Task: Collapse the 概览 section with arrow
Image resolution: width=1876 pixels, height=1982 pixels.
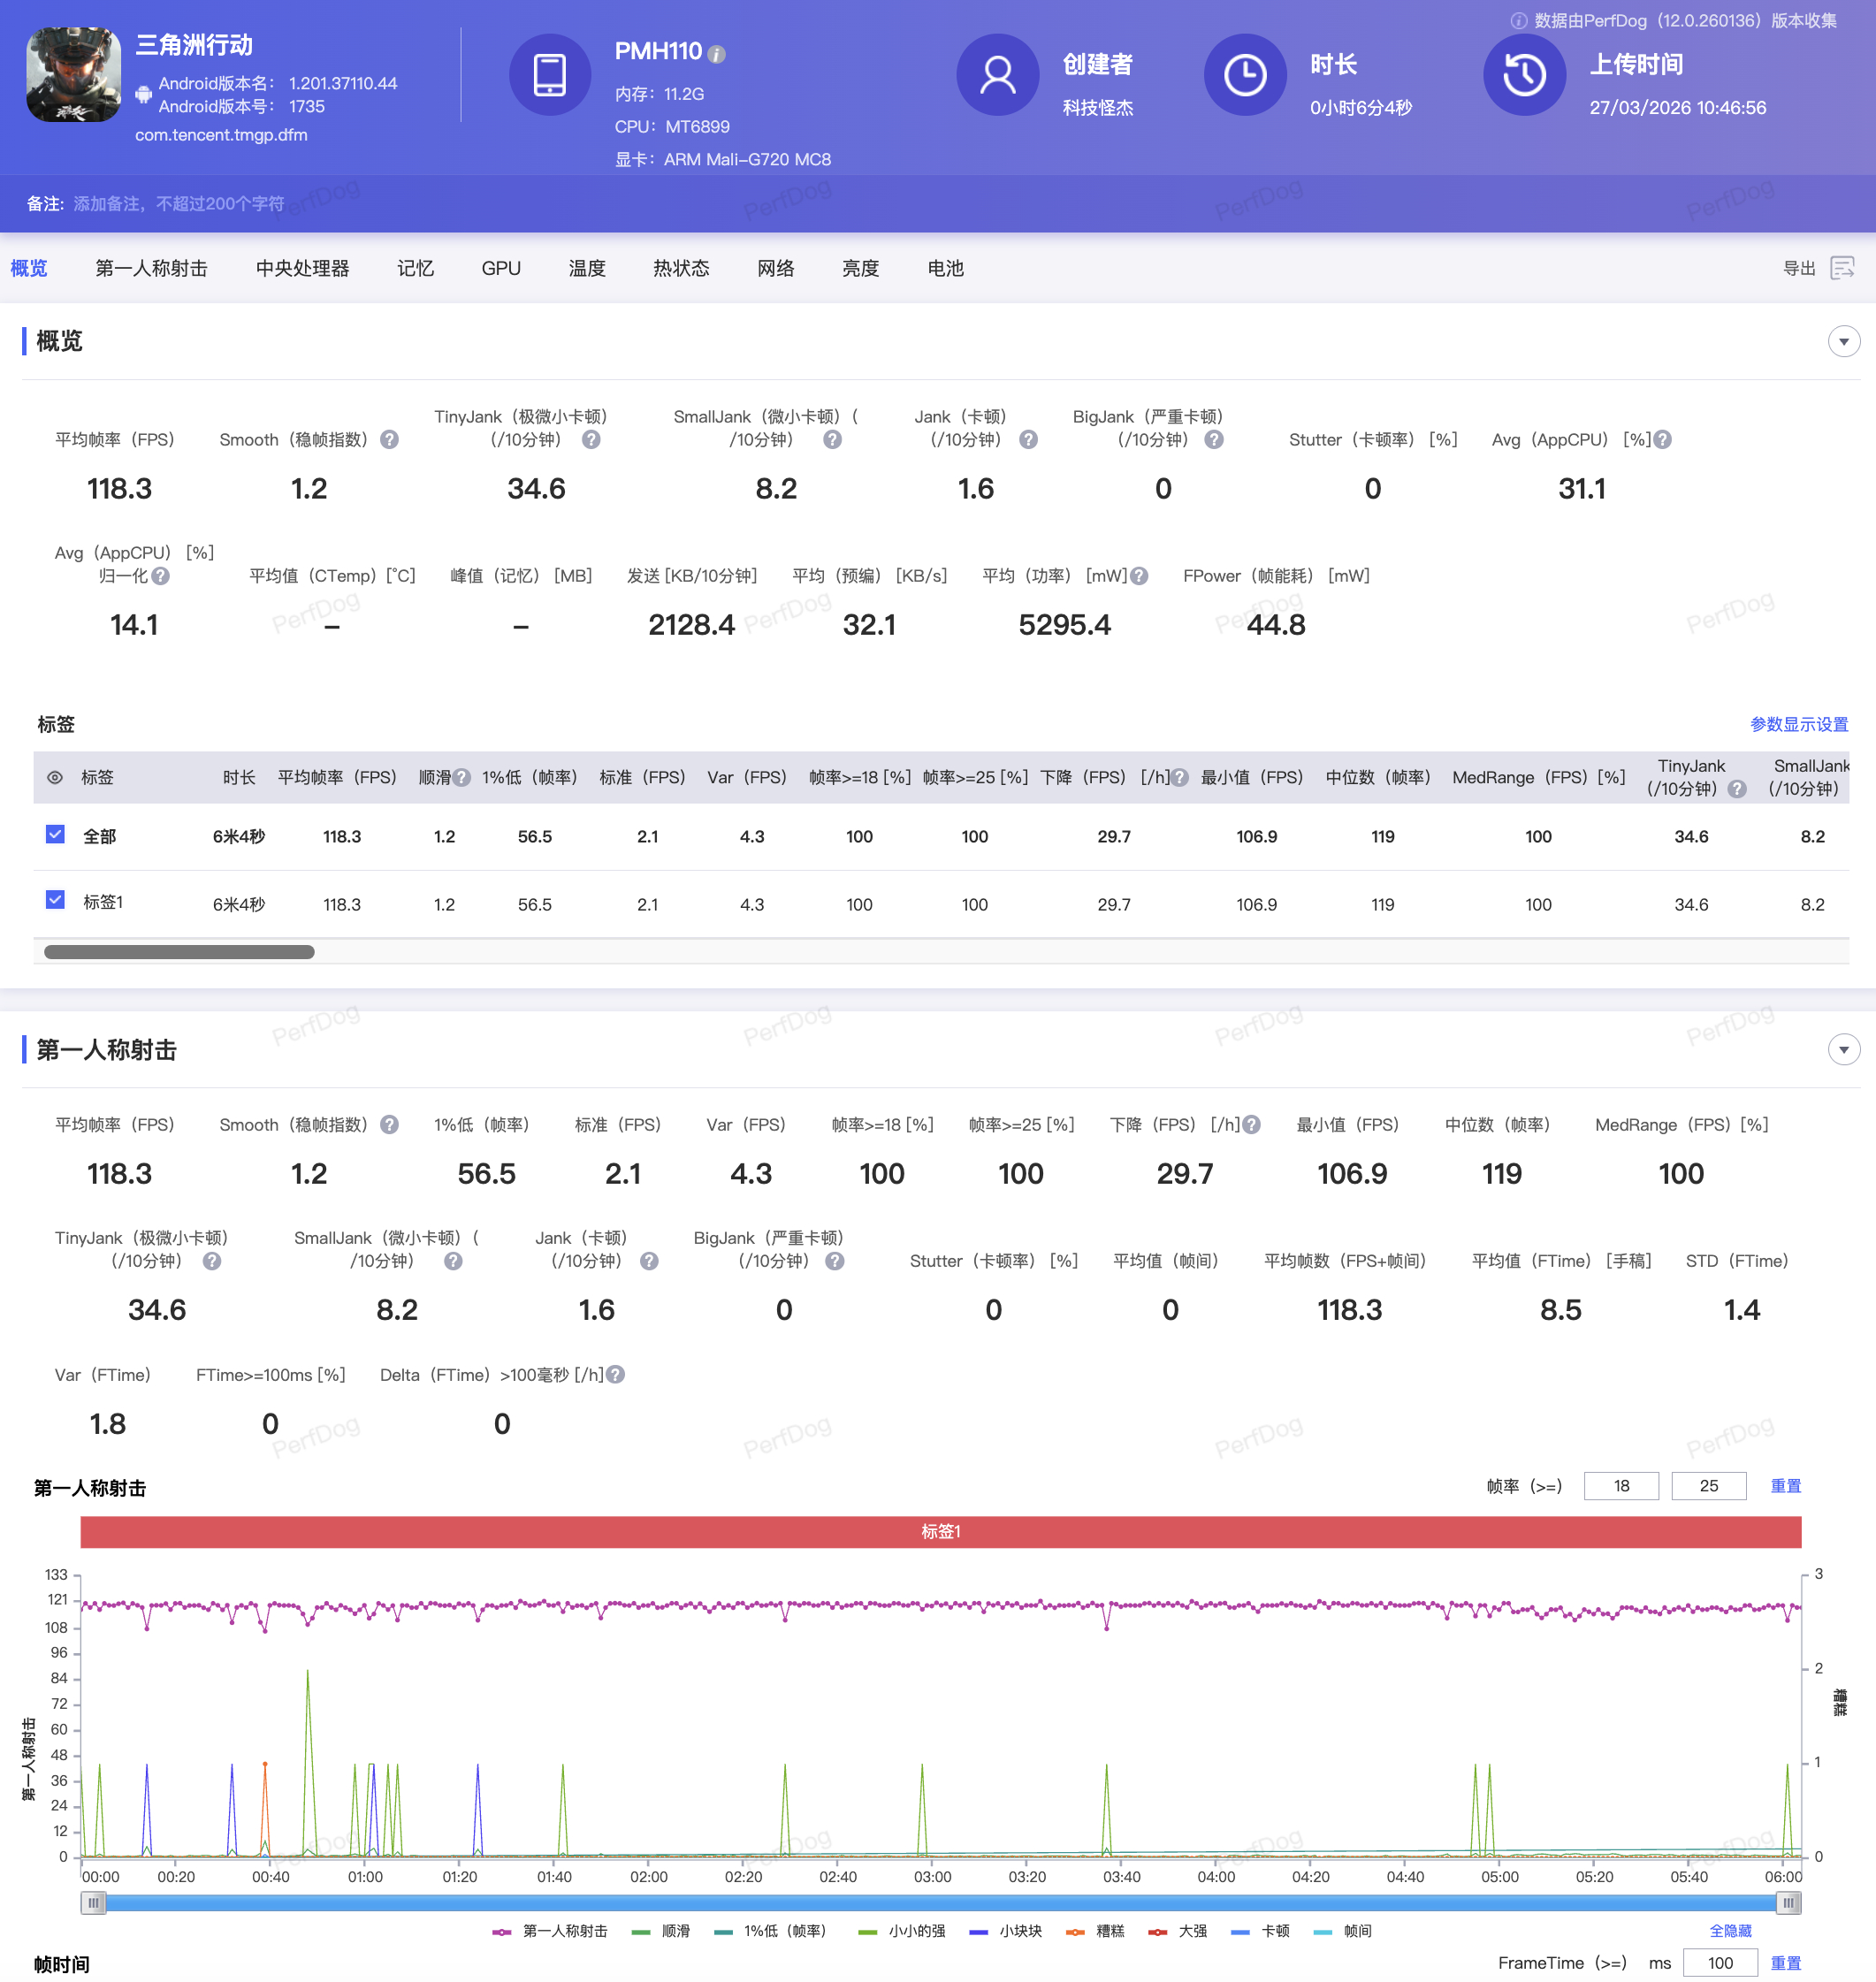Action: pos(1843,342)
